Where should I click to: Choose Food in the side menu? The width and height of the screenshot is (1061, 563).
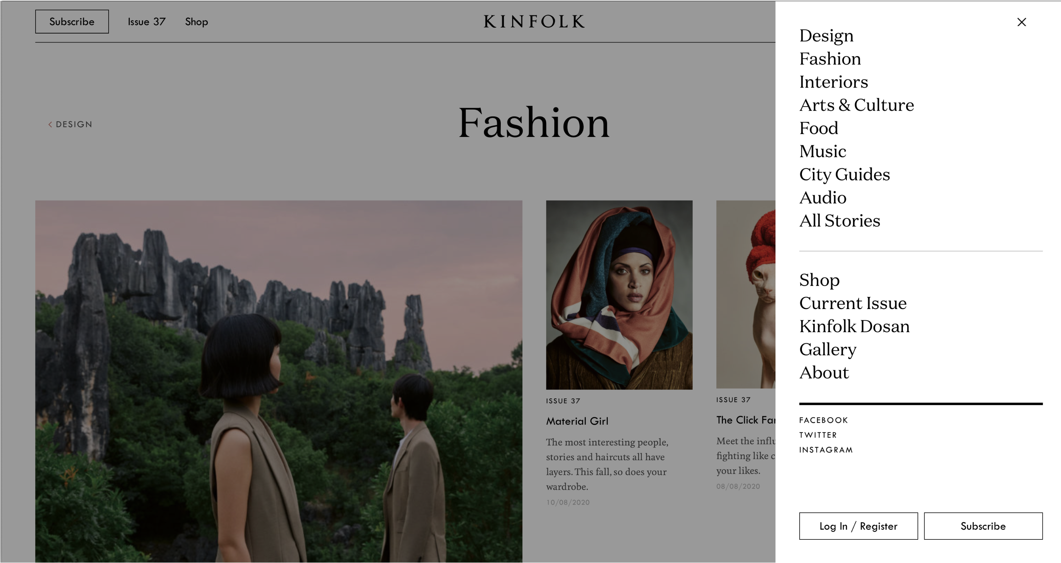(x=819, y=128)
